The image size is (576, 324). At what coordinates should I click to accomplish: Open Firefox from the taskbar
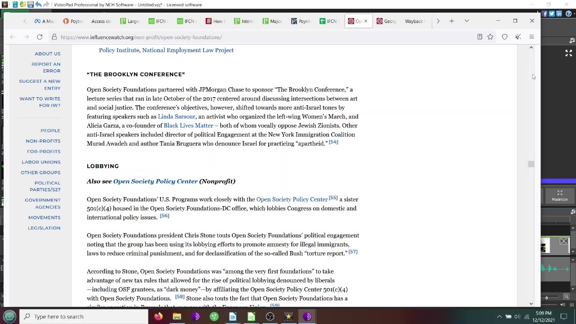click(x=158, y=316)
